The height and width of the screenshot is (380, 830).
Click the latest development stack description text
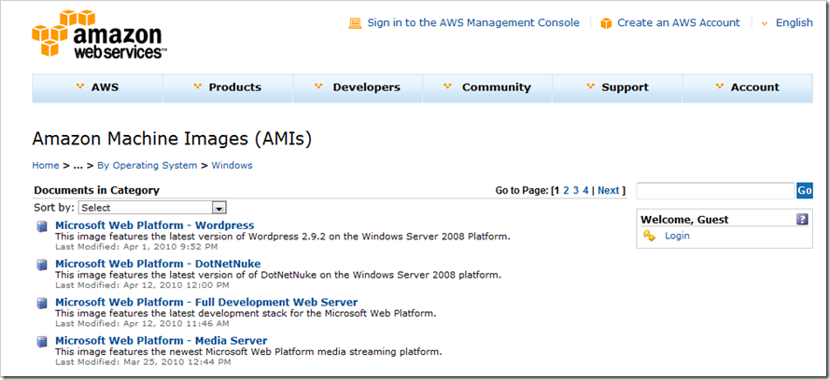coord(246,314)
